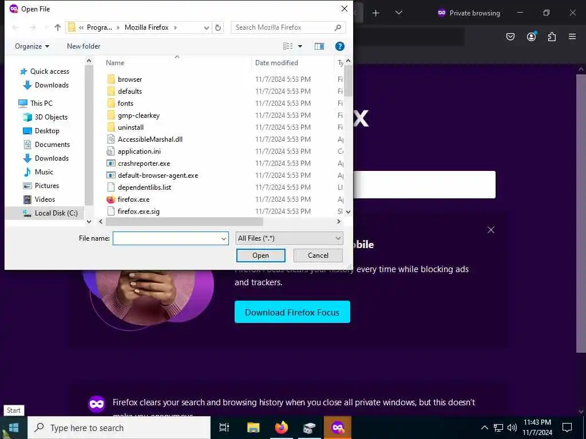Screen dimensions: 586x439
Task: Open All Files (*.*) type dropdown
Action: (289, 238)
